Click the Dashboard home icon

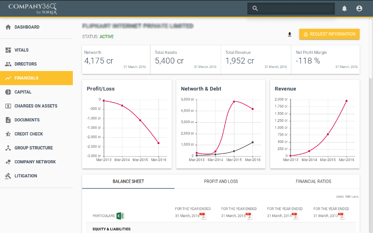[8, 27]
